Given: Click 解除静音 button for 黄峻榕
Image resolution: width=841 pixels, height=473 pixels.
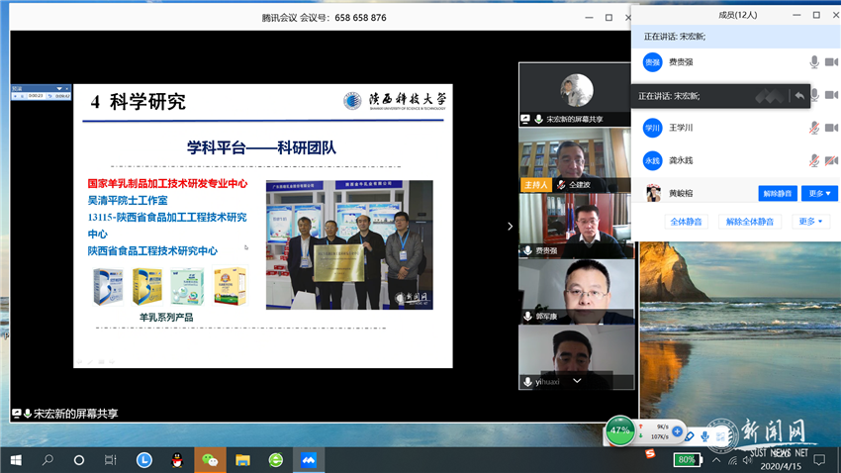Looking at the screenshot, I should 778,193.
